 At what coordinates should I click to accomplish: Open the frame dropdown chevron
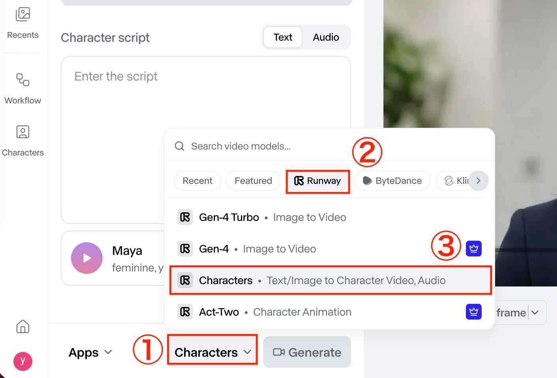(535, 313)
